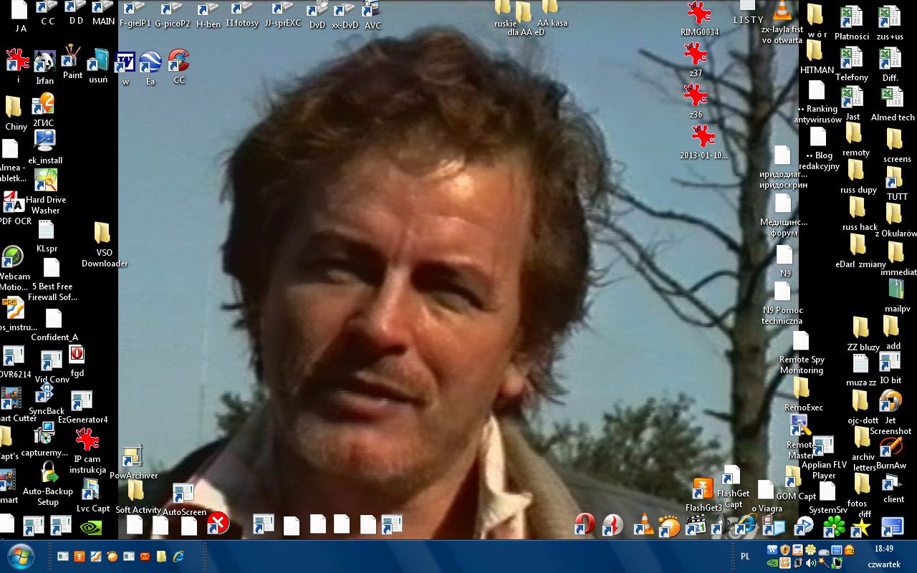
Task: Open the FlashGet3 shortcut
Action: pos(704,489)
